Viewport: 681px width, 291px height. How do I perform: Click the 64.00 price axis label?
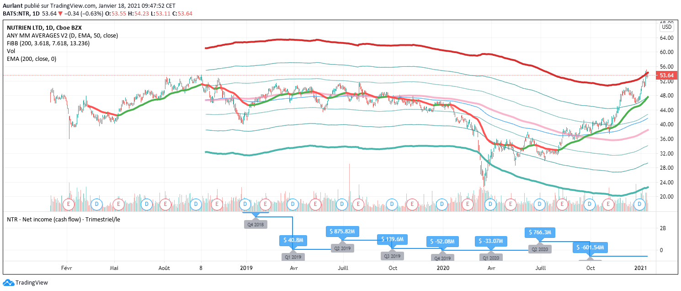tap(667, 38)
